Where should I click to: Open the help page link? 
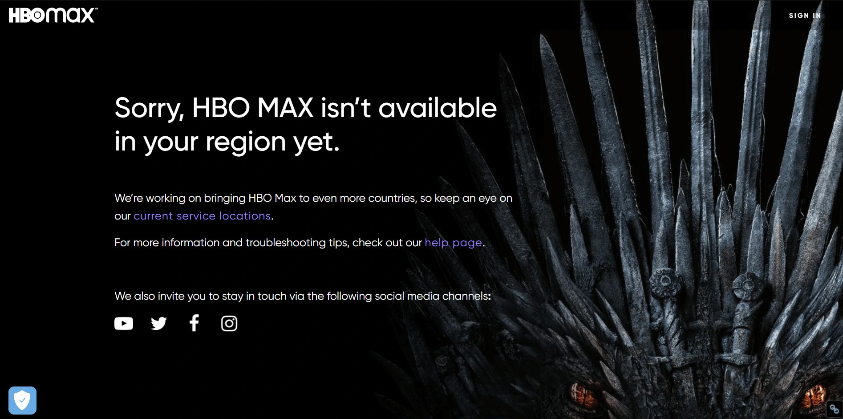coord(453,243)
